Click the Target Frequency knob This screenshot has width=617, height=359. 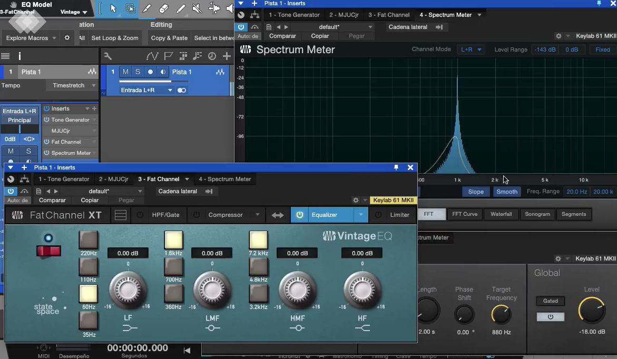(x=501, y=315)
